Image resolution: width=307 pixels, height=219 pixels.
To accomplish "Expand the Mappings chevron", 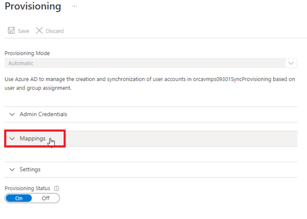I will point(12,138).
